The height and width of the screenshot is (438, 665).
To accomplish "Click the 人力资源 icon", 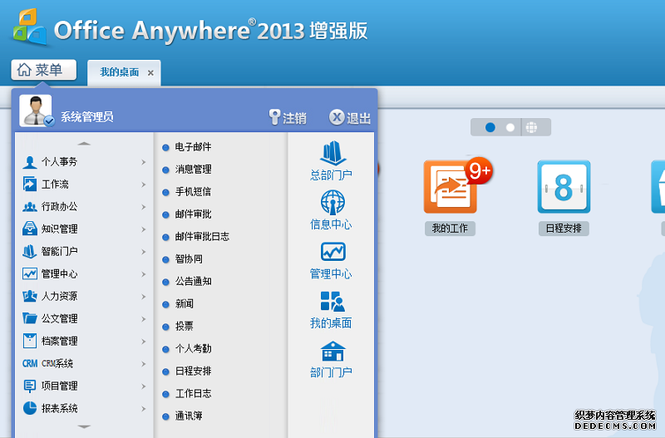I will pos(30,297).
